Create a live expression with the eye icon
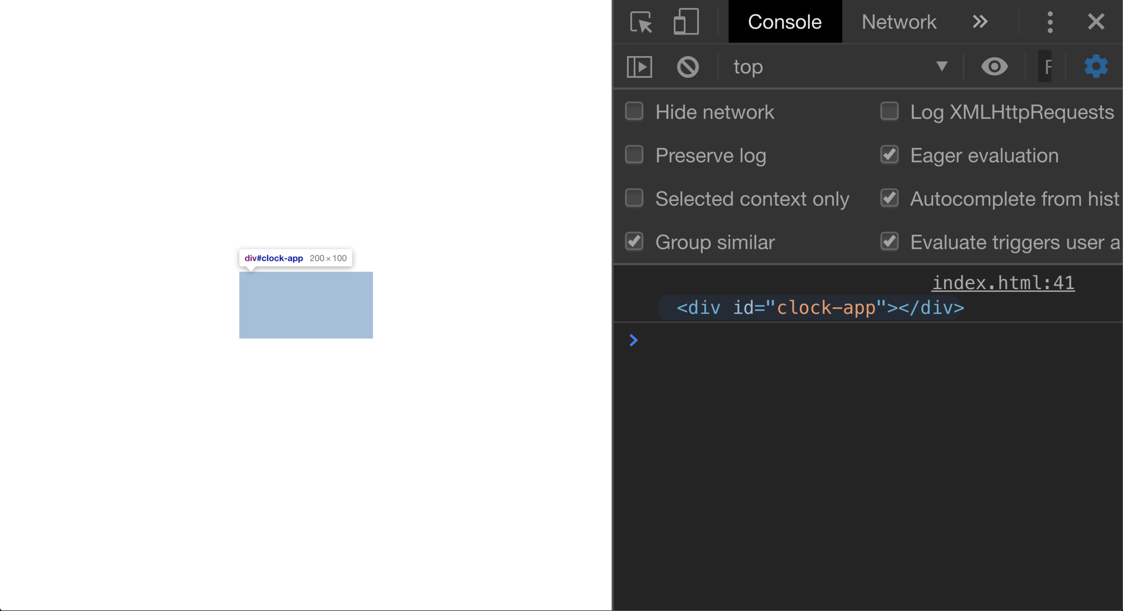Viewport: 1123px width, 611px height. pos(994,67)
